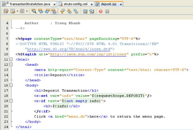The height and width of the screenshot is (130, 193).
Task: Stop macro recording square icon
Action: (107, 11)
